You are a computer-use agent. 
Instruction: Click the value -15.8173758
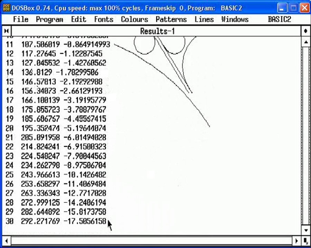point(85,212)
